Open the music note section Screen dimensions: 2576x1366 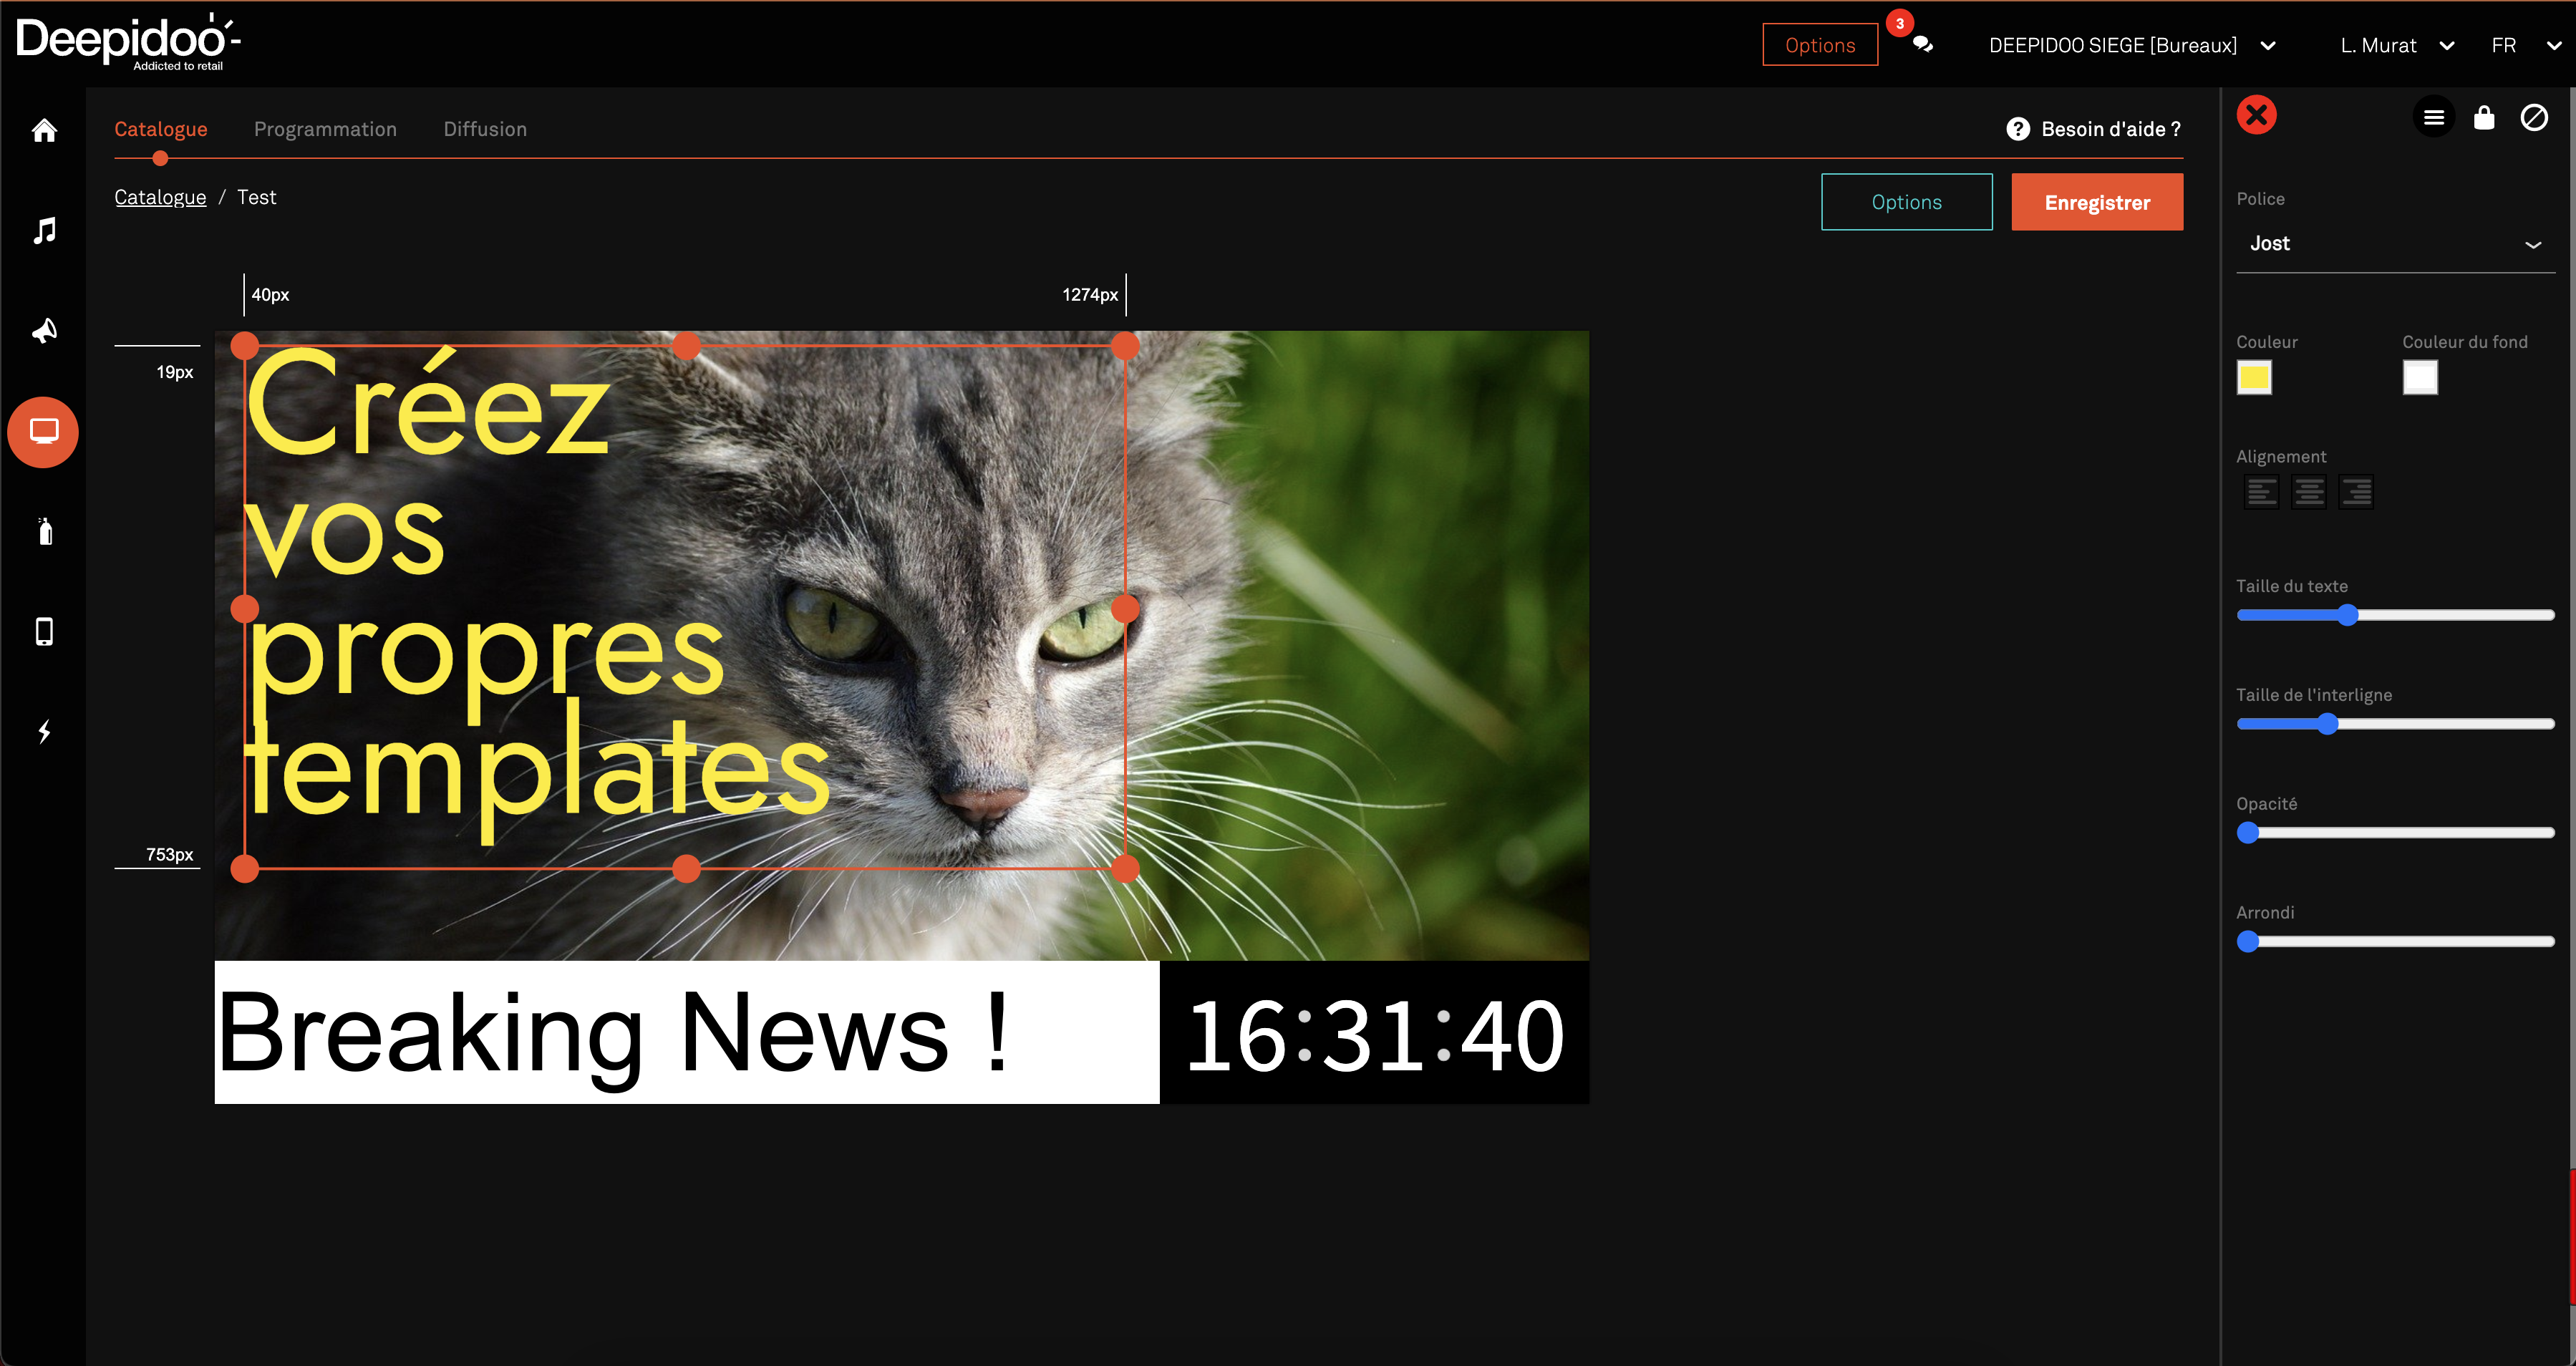coord(44,231)
